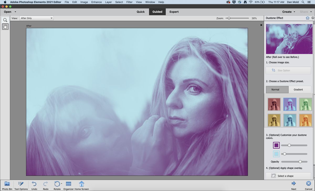Switch to the Expert tab
This screenshot has height=191, width=315.
point(174,12)
